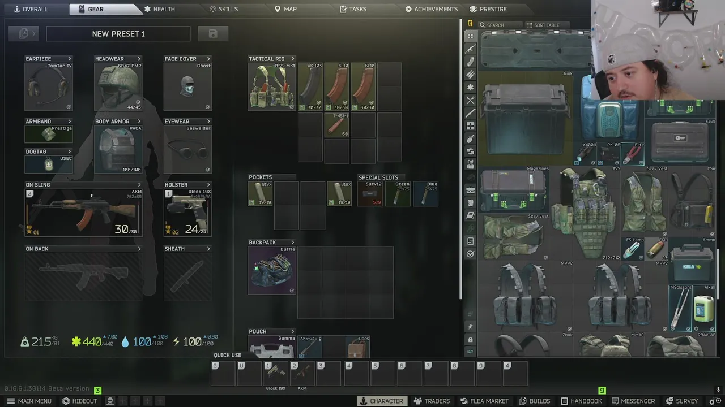Select the Glock 19X in holster slot
Image resolution: width=725 pixels, height=407 pixels.
coord(187,213)
